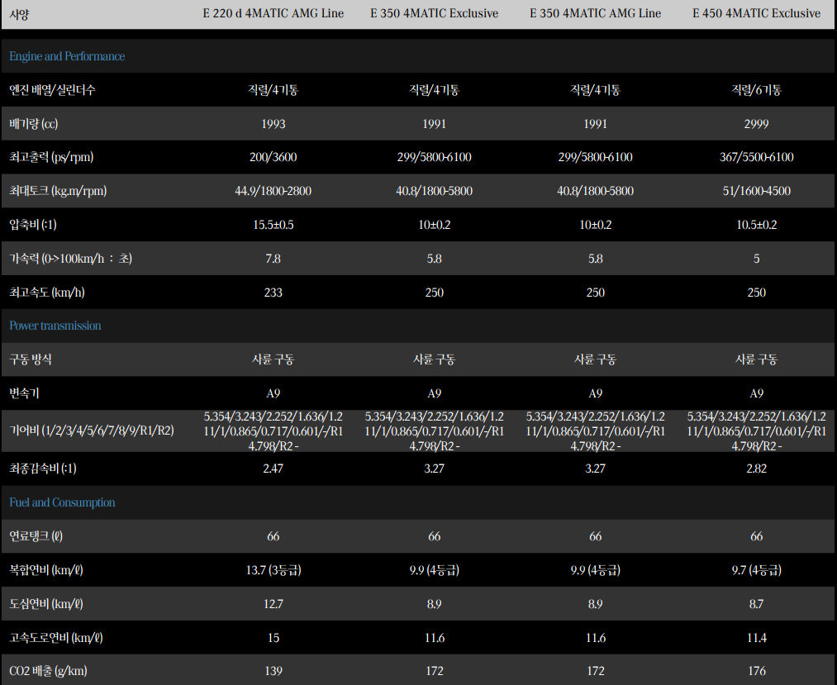Select the 복합연비 (km/ℓ) row label
This screenshot has width=837, height=685.
pos(46,569)
